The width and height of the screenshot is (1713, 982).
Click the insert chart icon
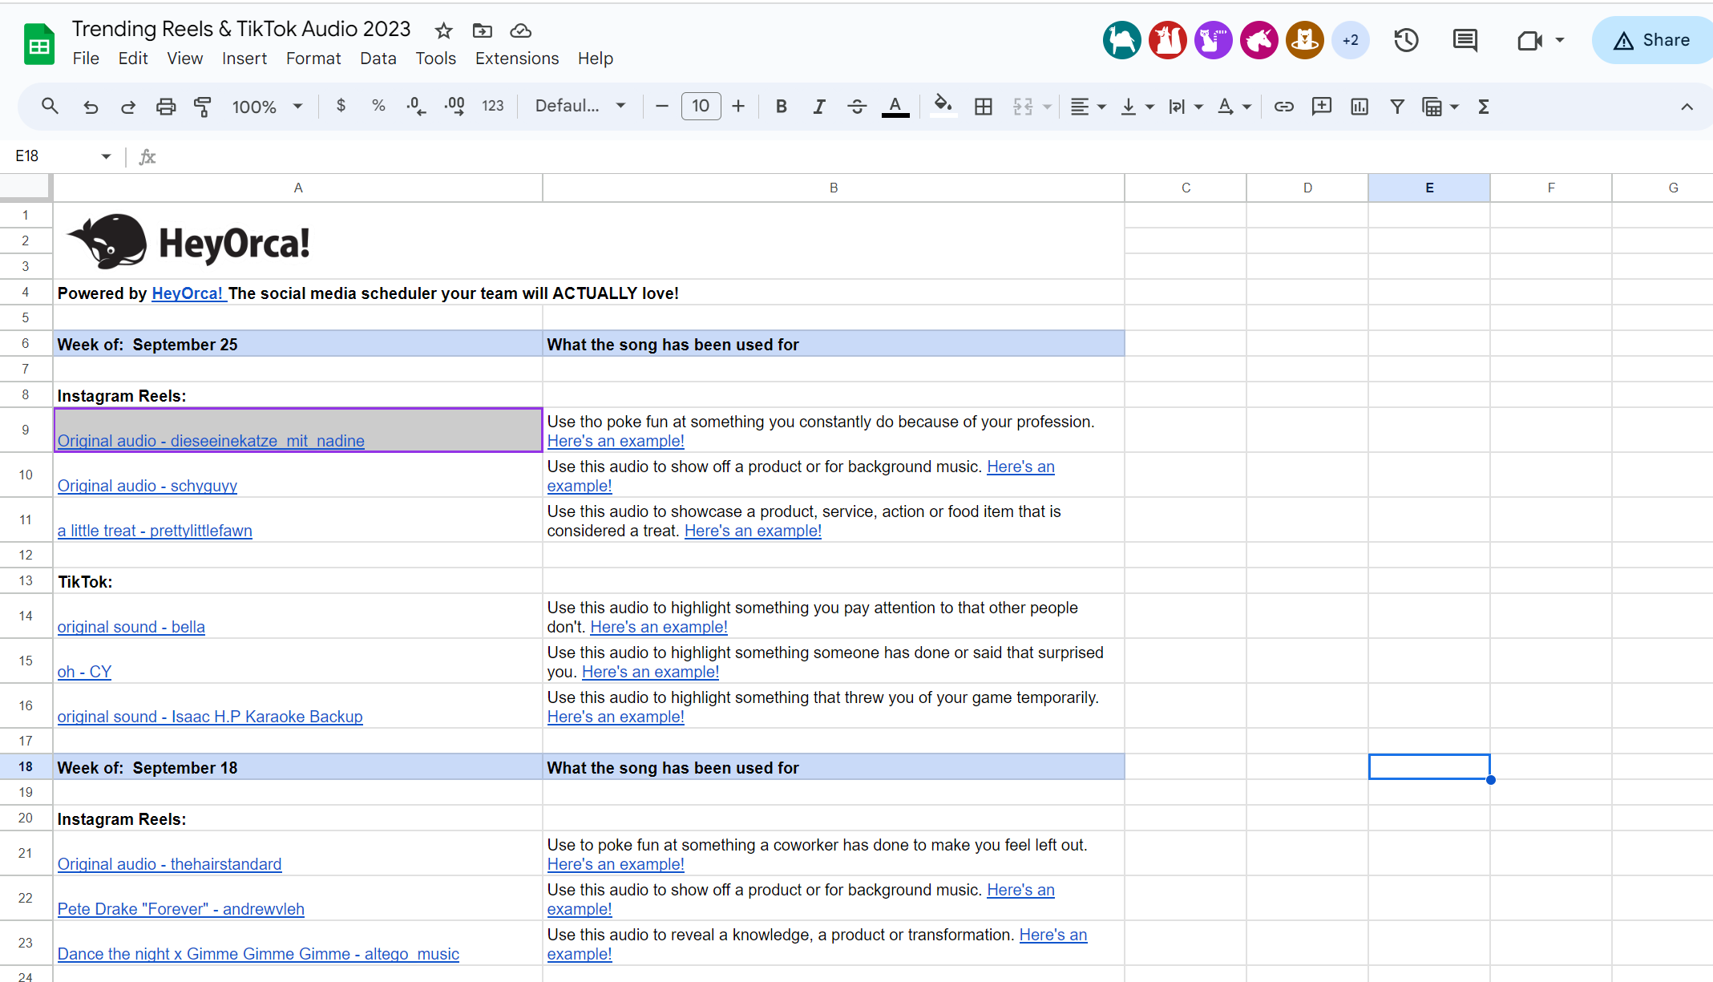(1359, 107)
